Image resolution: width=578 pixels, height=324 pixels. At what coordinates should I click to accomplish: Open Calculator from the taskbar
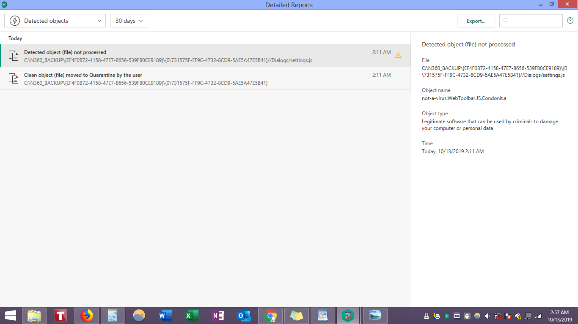113,316
